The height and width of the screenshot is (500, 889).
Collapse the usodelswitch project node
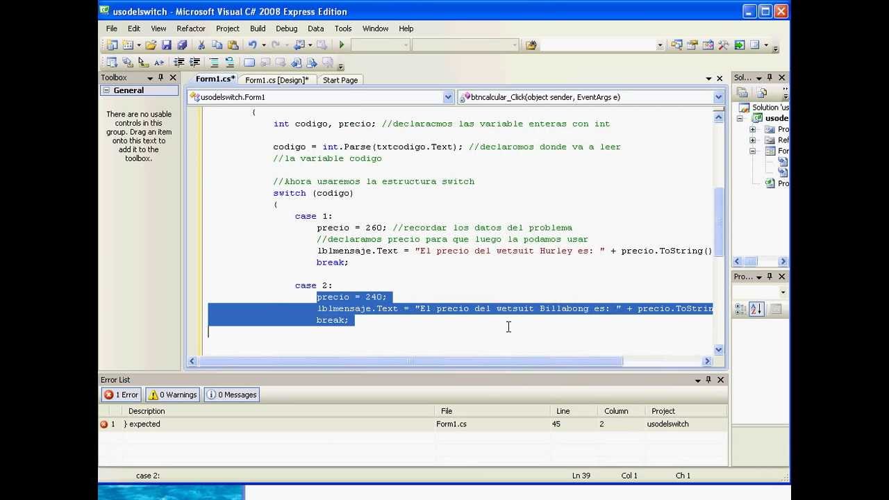740,119
